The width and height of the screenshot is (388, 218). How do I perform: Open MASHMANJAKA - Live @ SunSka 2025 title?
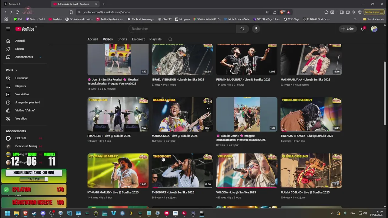[x=305, y=80]
